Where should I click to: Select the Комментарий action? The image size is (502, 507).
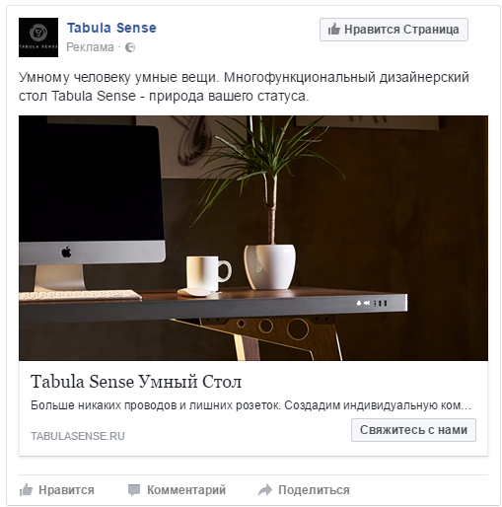click(177, 490)
